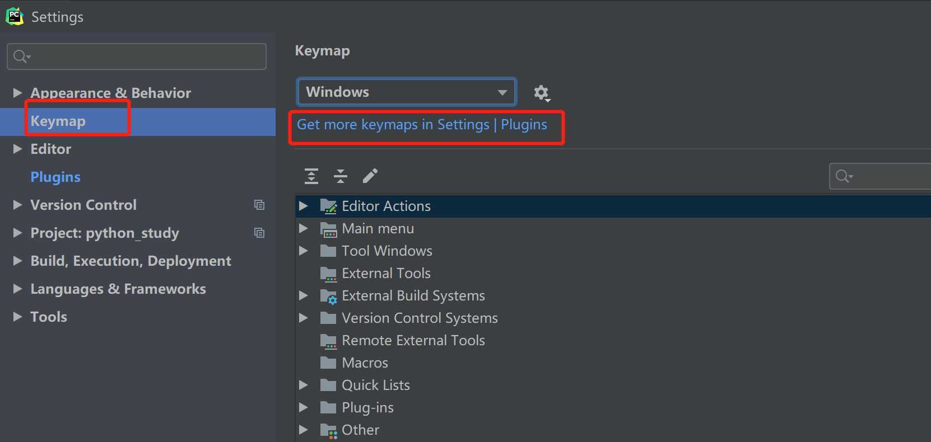This screenshot has width=931, height=442.
Task: Click the settings search input field
Action: point(137,57)
